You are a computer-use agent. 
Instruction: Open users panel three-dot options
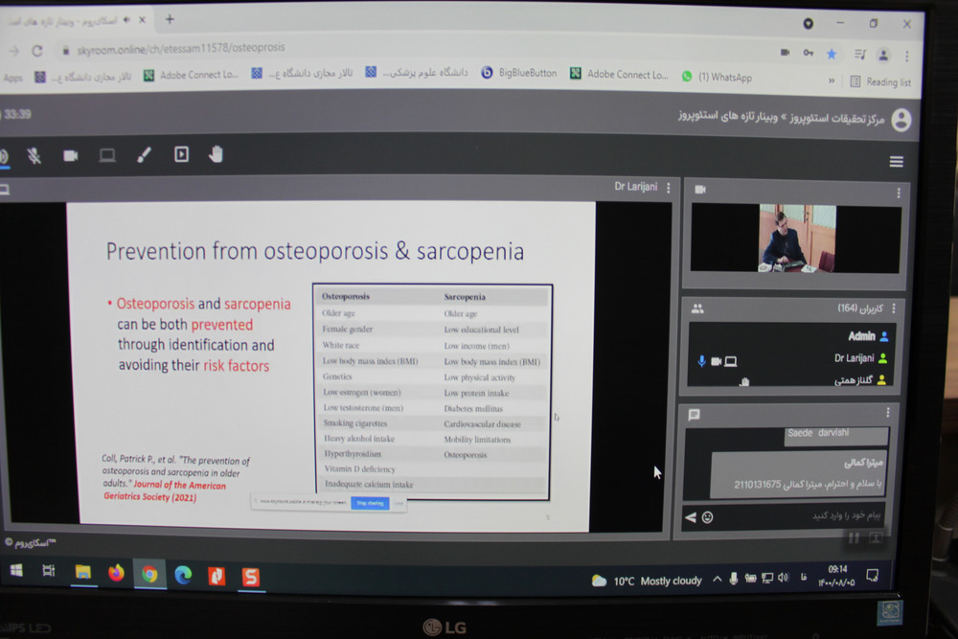893,308
